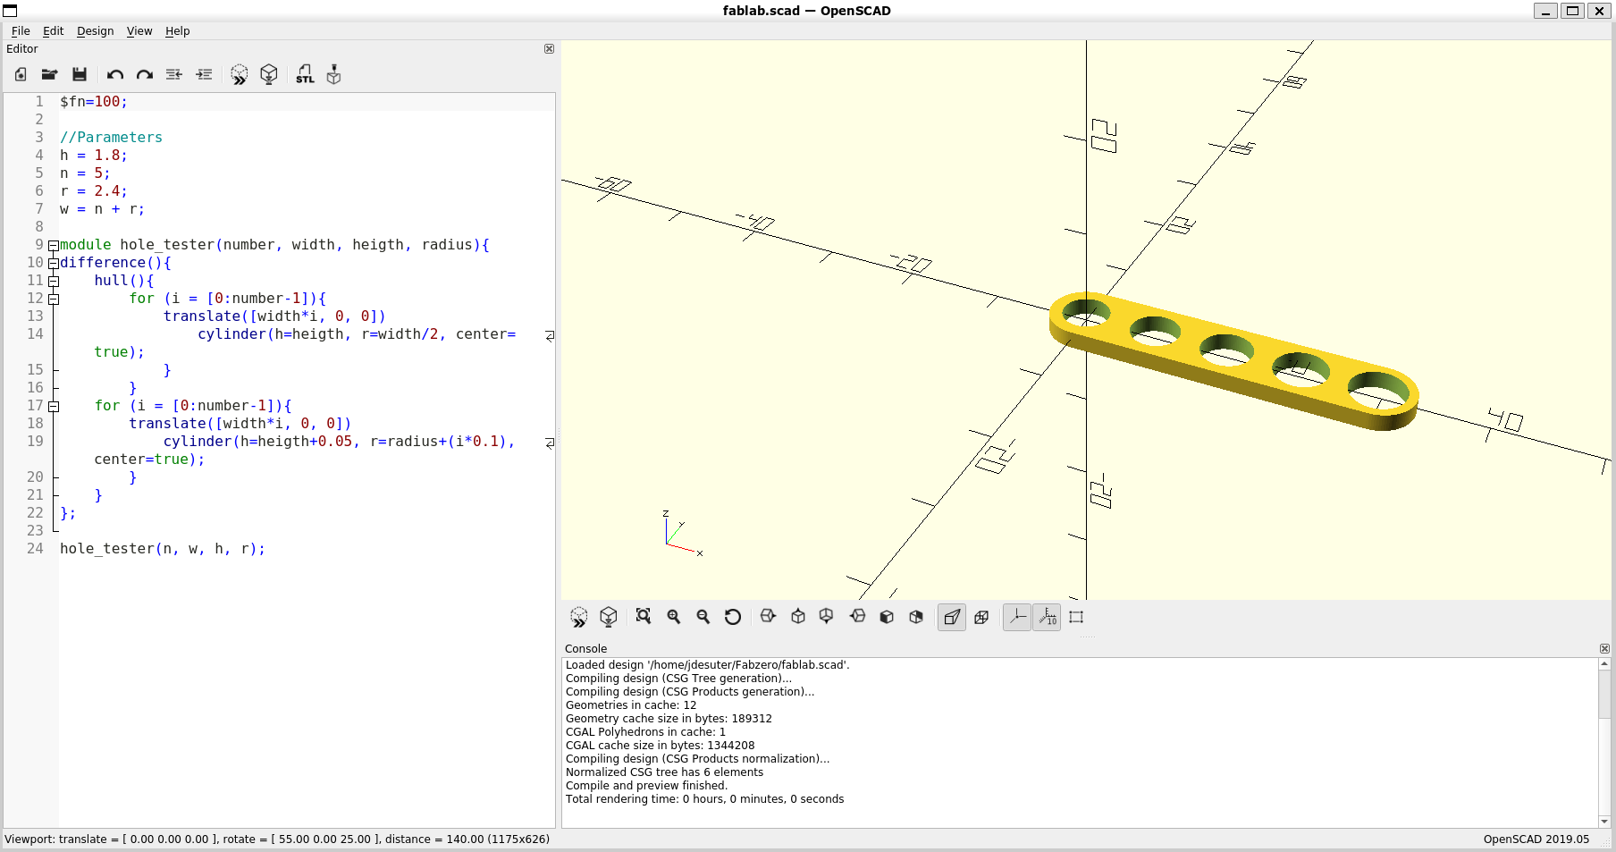Send the design to the 3D printer
Viewport: 1616px width, 852px height.
pos(334,74)
